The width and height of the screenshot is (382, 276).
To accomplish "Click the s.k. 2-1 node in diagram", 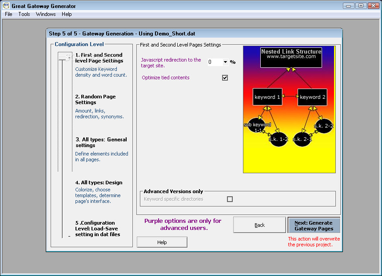I will coord(302,139).
